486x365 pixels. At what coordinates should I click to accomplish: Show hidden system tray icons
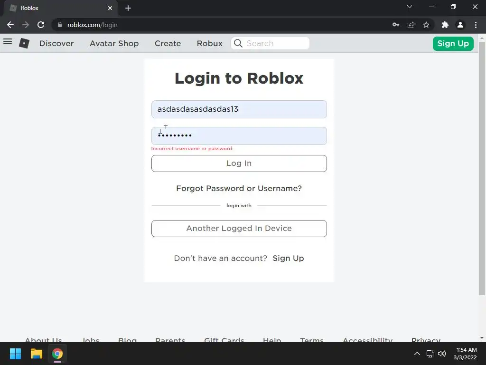click(x=417, y=354)
